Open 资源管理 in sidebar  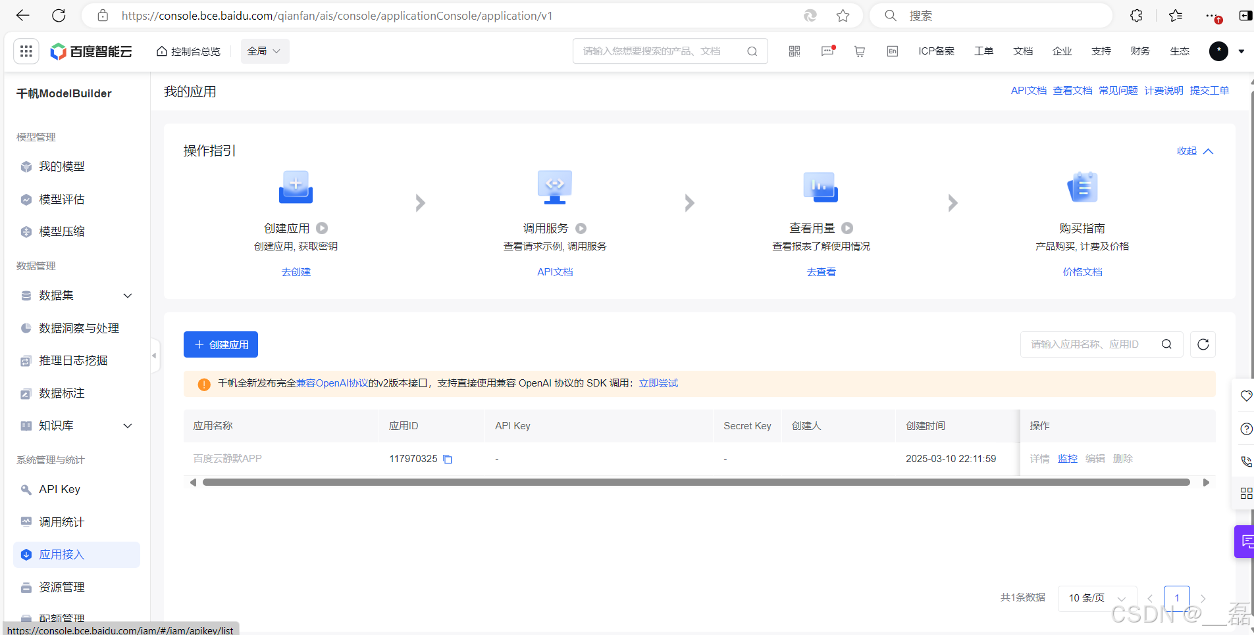click(x=62, y=587)
